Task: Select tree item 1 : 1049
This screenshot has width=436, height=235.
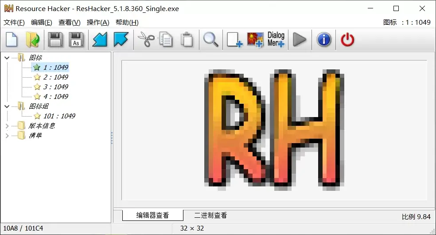Action: pyautogui.click(x=56, y=67)
